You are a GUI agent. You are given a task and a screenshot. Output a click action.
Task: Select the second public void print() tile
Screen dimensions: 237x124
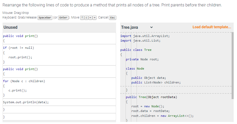pos(59,71)
